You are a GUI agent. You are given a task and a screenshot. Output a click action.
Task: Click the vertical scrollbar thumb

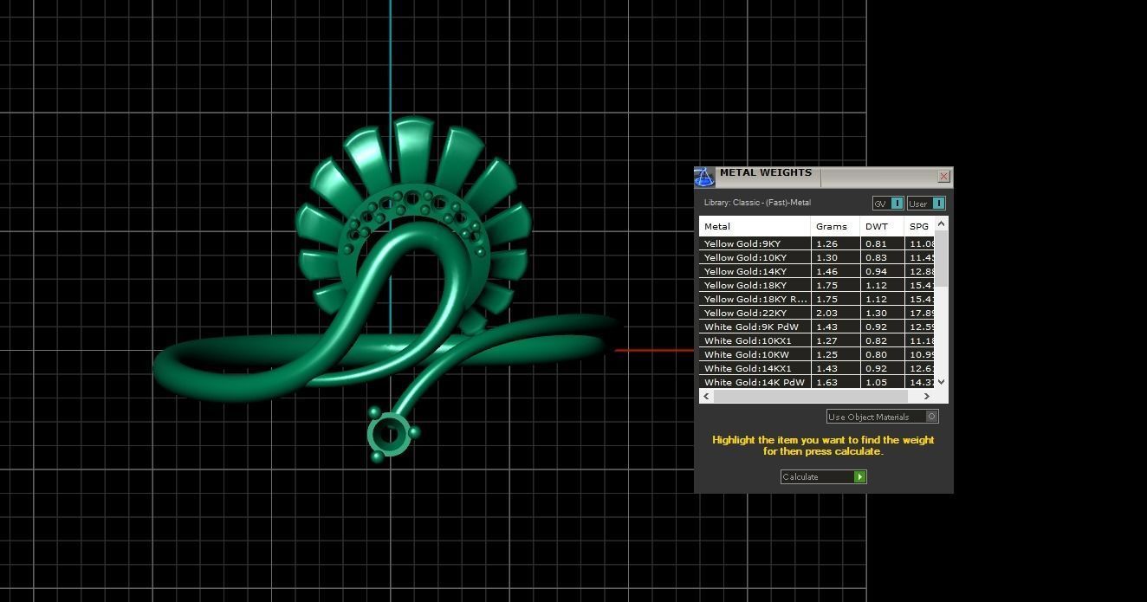click(942, 258)
